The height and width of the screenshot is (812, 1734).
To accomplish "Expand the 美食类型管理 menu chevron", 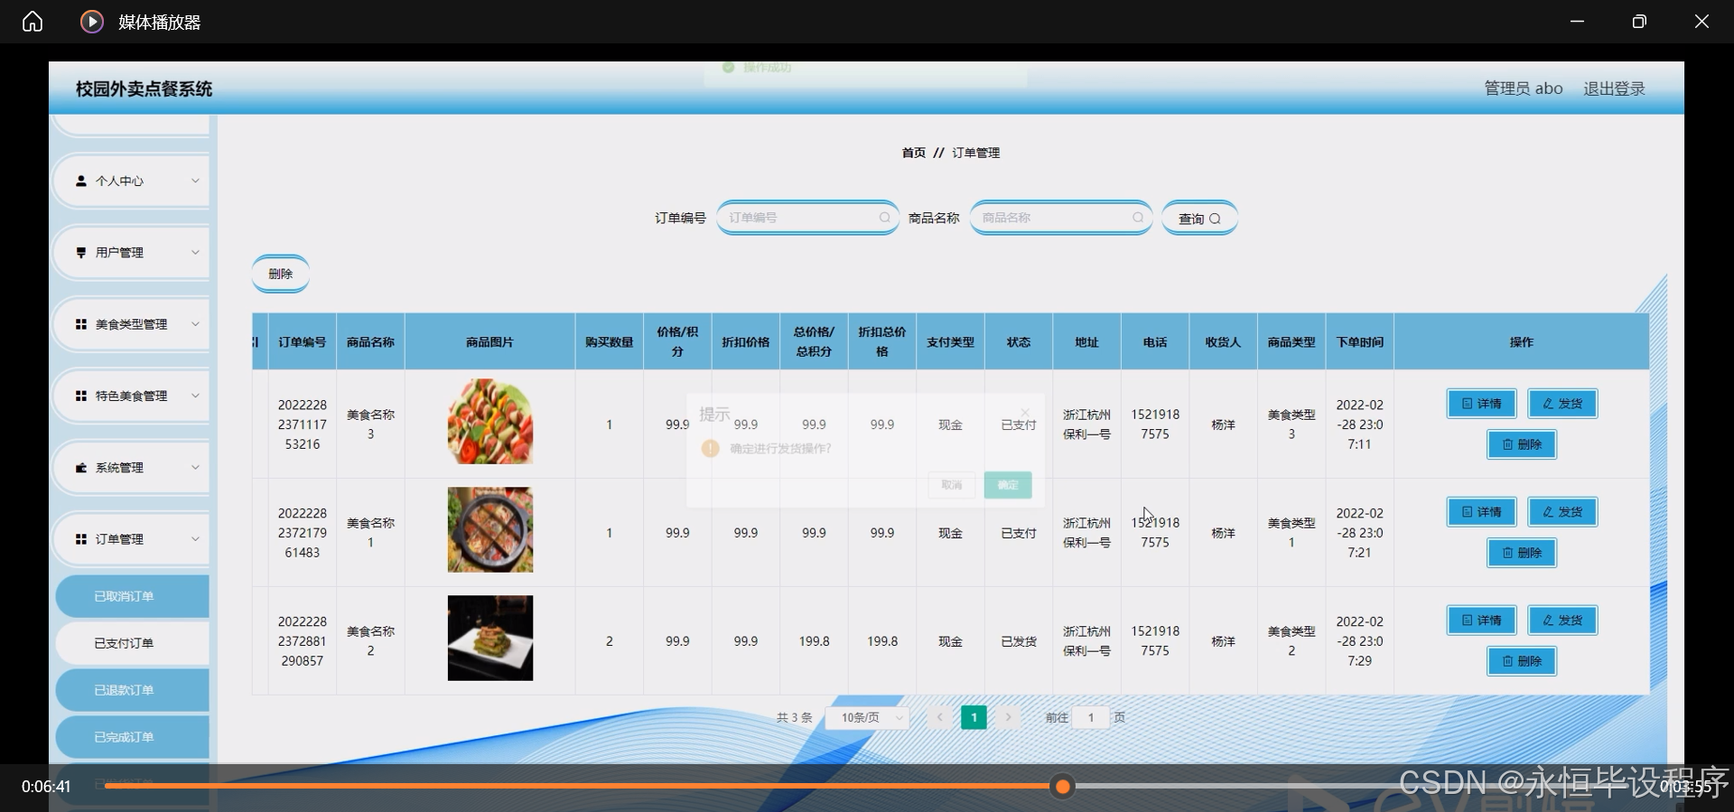I will coord(195,323).
